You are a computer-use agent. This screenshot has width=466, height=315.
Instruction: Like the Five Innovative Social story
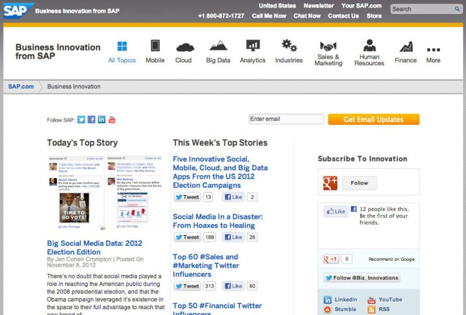(234, 197)
